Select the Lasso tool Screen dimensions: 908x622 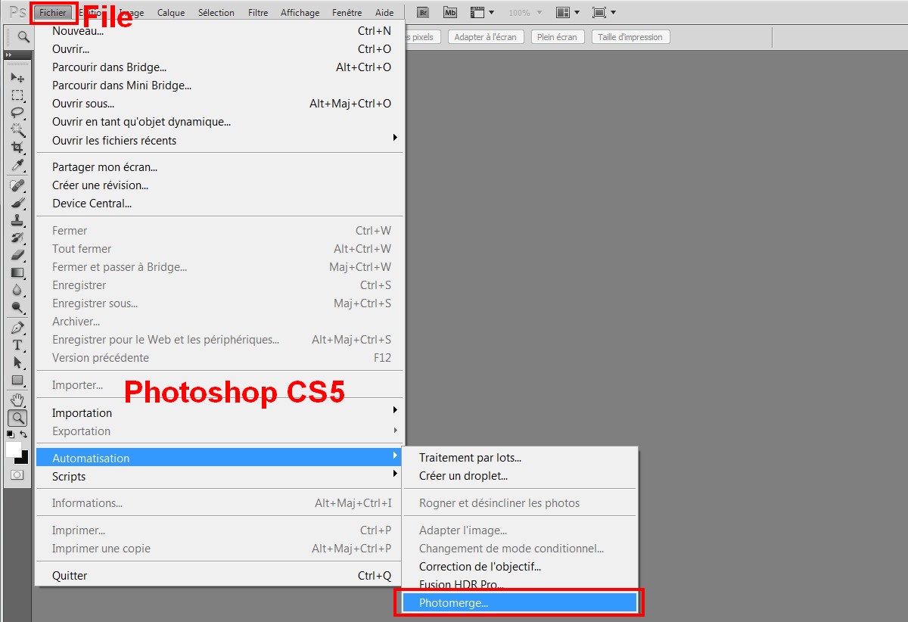click(x=17, y=113)
